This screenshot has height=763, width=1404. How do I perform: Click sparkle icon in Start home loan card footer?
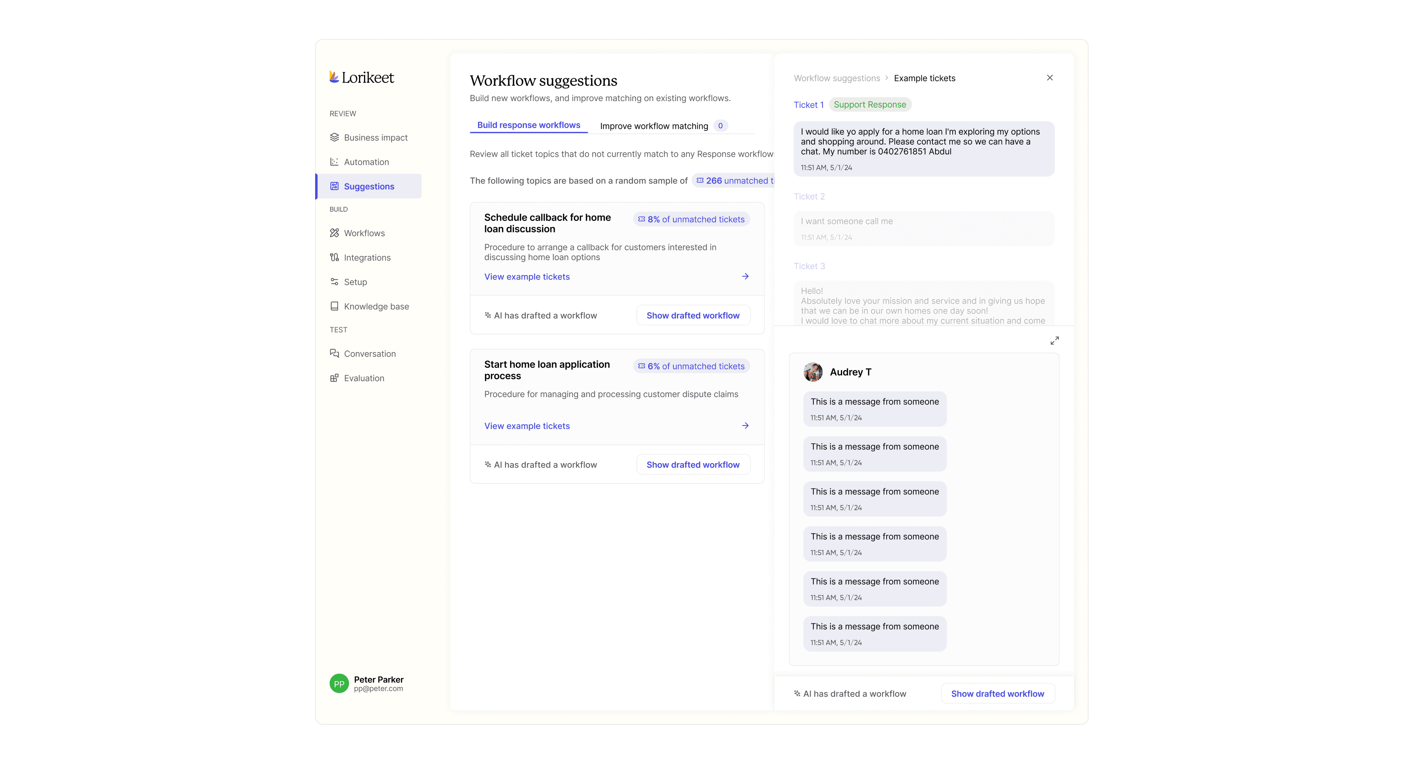pyautogui.click(x=488, y=464)
